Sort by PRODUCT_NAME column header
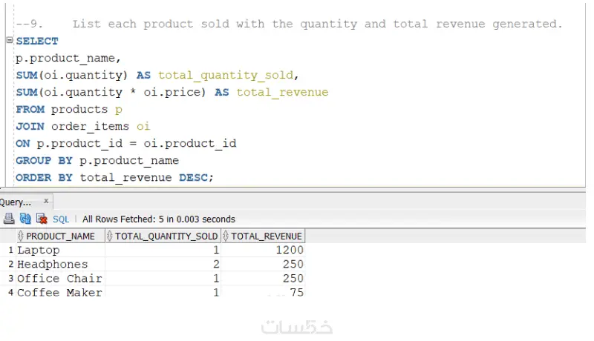 click(61, 236)
